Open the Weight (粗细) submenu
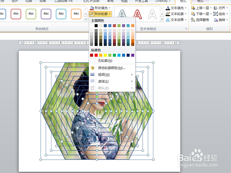Image resolution: width=231 pixels, height=173 pixels. [112, 75]
